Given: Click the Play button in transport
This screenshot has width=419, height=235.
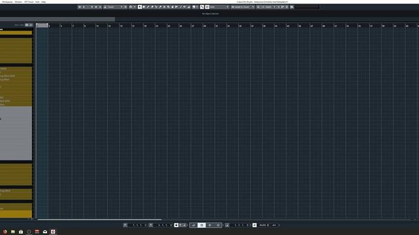Looking at the screenshot, I should (209, 225).
